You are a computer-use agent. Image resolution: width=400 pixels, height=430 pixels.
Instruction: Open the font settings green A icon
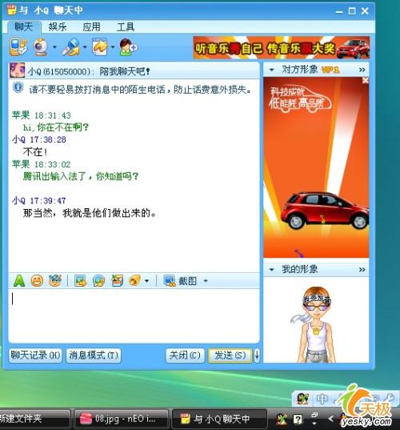point(19,280)
